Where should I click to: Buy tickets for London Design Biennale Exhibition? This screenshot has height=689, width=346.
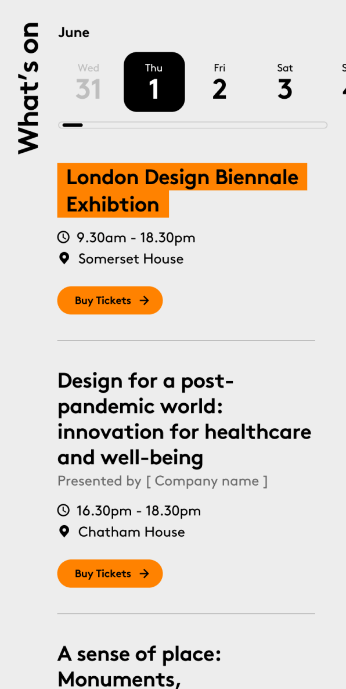pos(110,300)
